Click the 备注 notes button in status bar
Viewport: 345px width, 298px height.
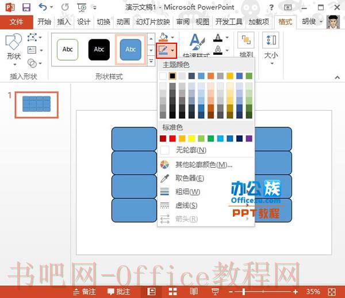tap(85, 292)
